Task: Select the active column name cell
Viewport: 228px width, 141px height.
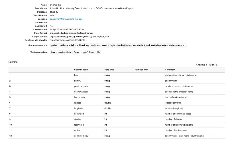Action: pyautogui.click(x=77, y=130)
